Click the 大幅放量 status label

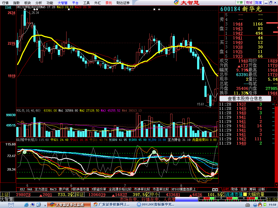pos(256,194)
